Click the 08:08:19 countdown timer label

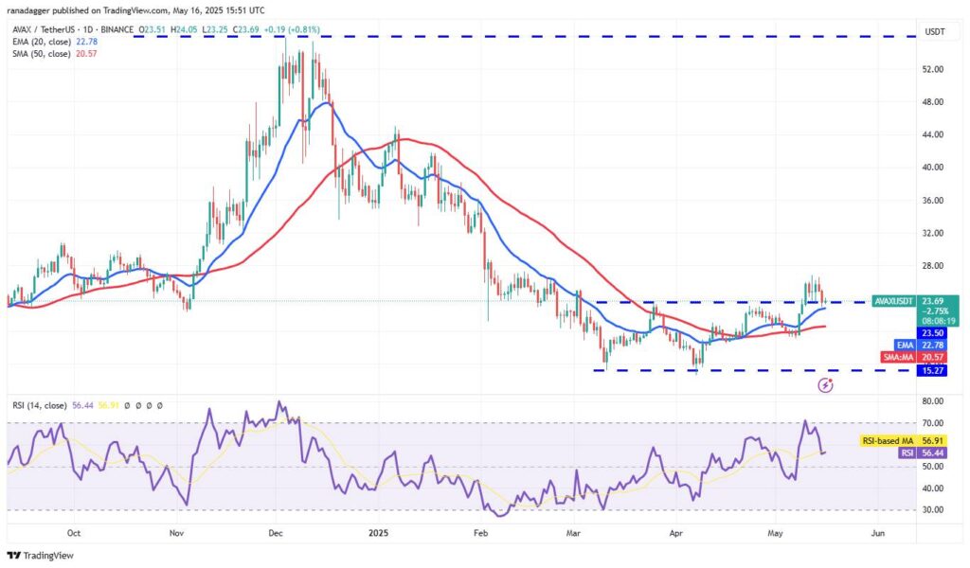(x=939, y=321)
